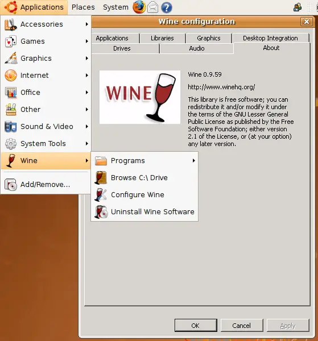Choose Uninstall Wine Software entry

[144, 212]
